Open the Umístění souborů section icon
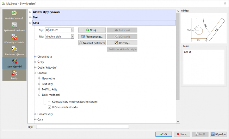 [14, 13]
